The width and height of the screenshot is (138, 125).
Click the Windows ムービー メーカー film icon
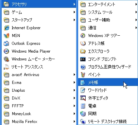(6, 59)
